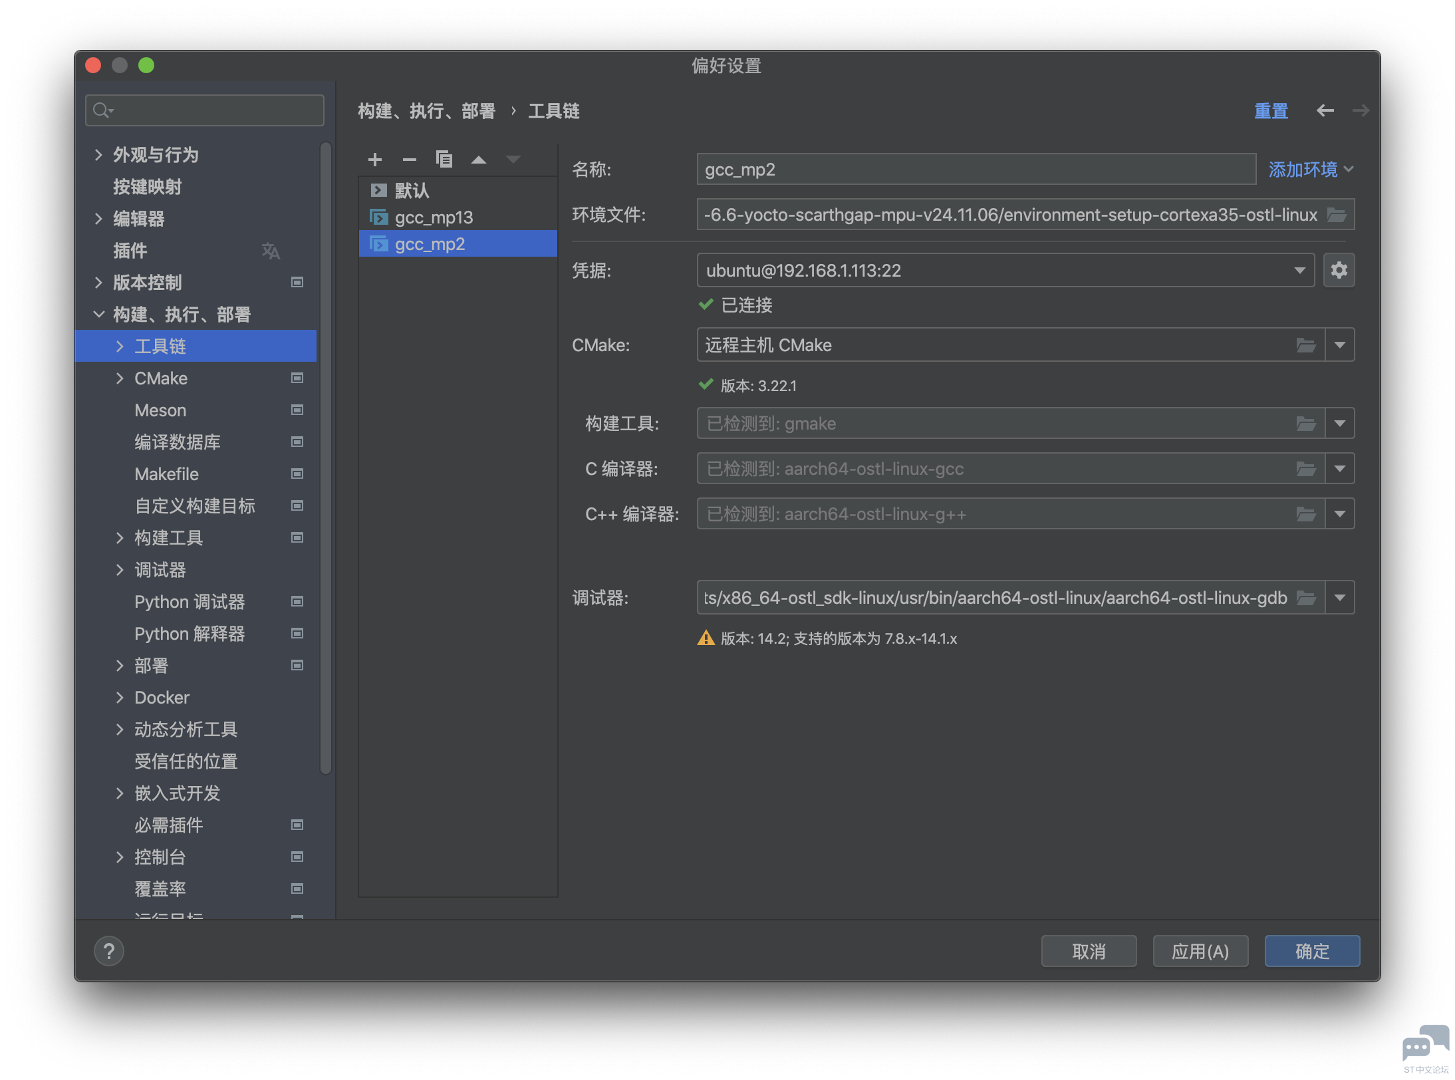Expand 外观与行为 settings group
The image size is (1455, 1080).
(98, 155)
